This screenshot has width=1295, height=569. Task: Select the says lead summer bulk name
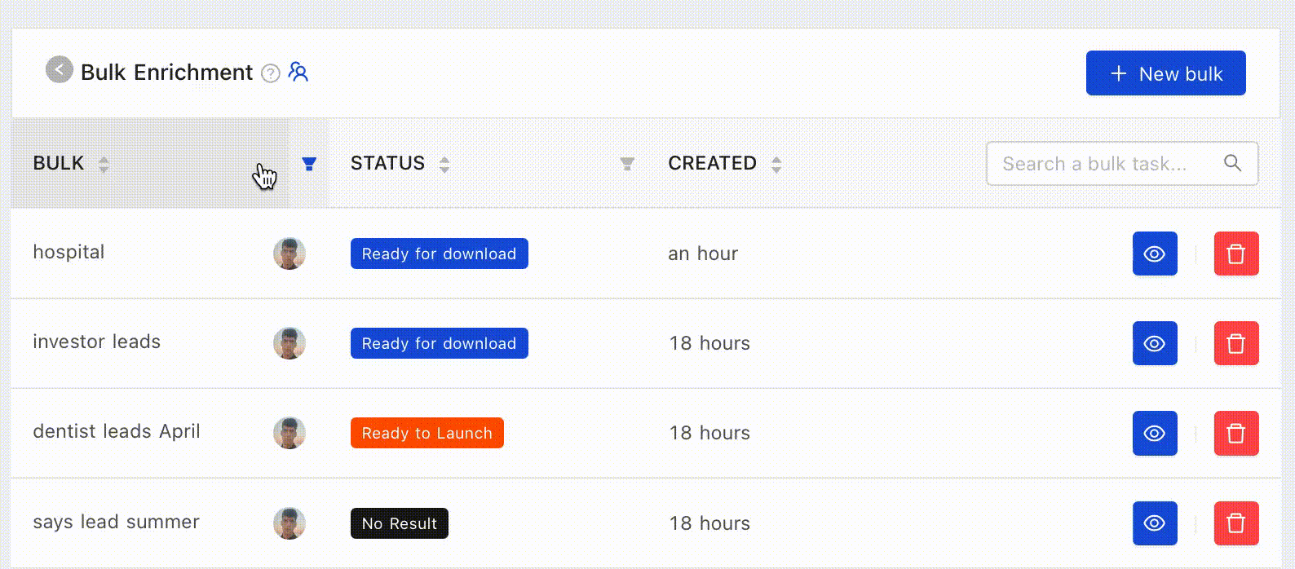click(117, 522)
